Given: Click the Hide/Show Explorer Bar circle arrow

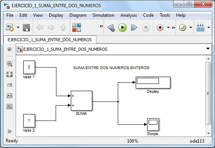Looking at the screenshot, I should click(x=10, y=49).
